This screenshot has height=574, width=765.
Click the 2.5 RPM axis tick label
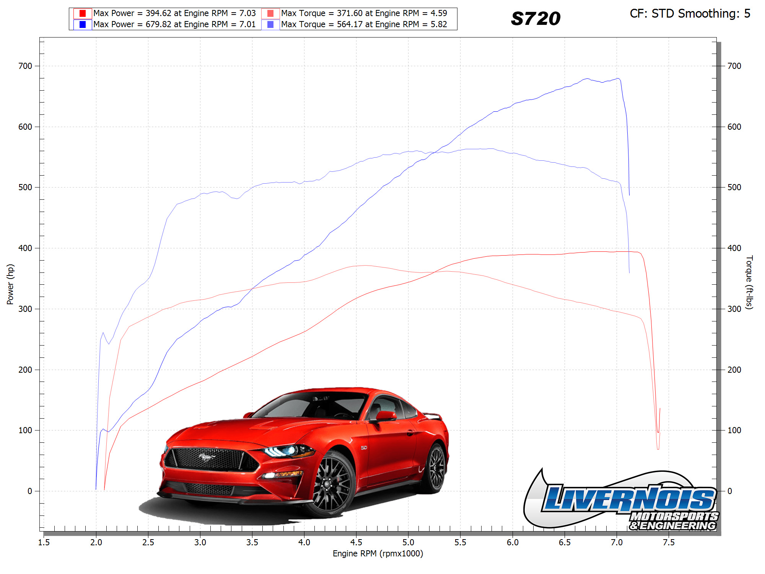point(148,542)
